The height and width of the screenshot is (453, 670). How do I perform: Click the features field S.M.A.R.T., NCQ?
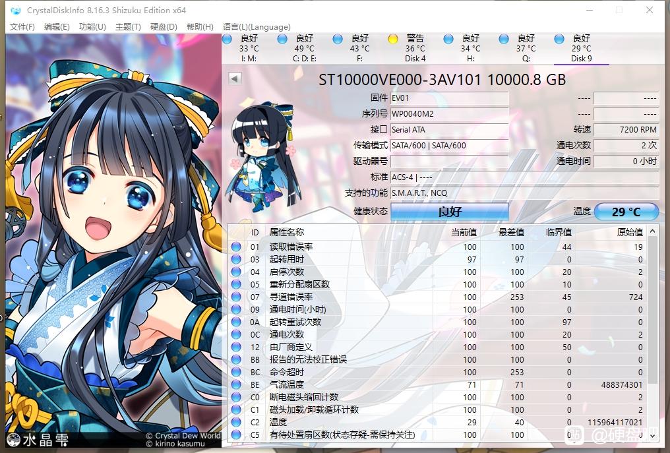(x=524, y=193)
